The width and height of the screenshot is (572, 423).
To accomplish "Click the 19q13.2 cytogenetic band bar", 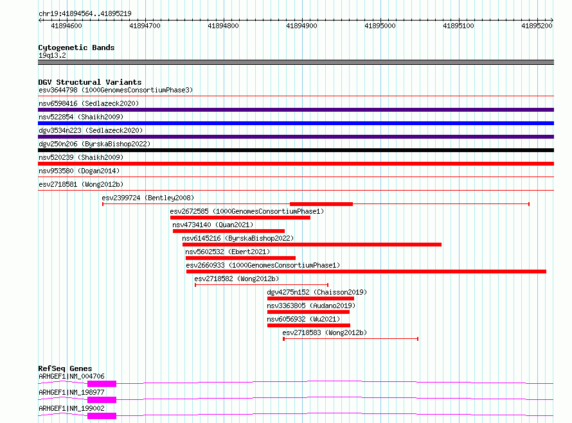I will point(296,62).
